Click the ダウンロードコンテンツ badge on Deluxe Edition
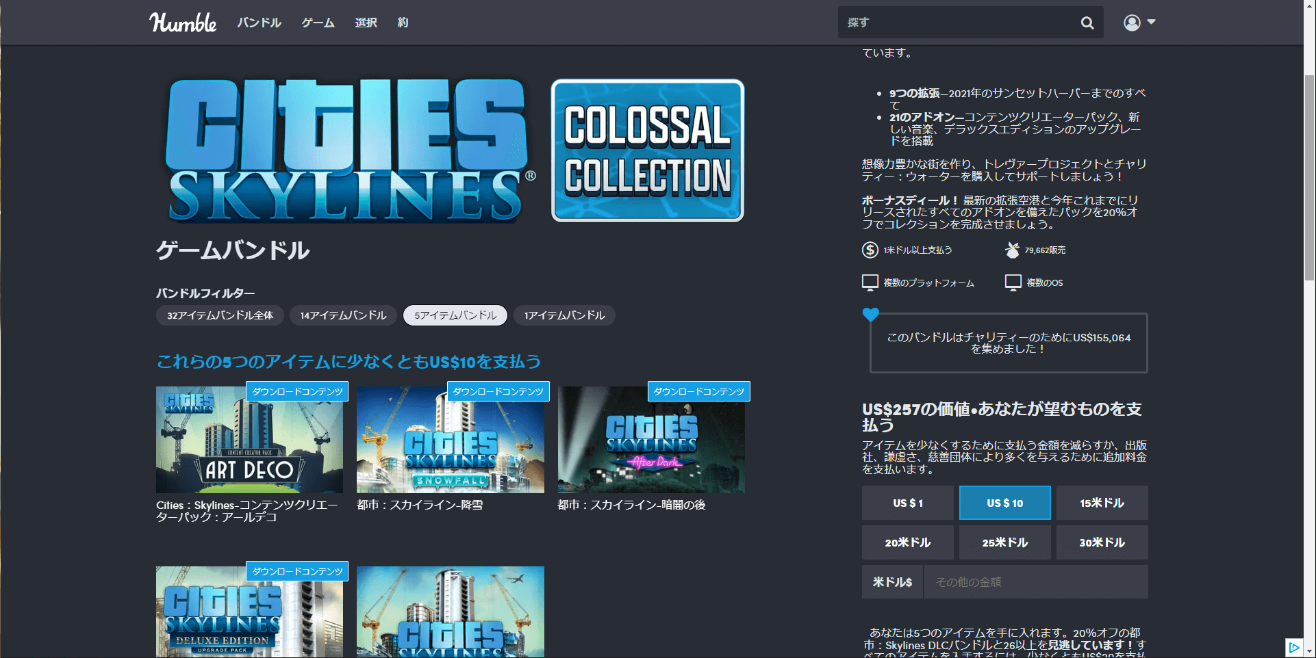1316x658 pixels. click(x=297, y=571)
